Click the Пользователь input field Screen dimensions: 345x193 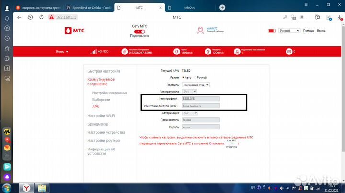point(201,120)
